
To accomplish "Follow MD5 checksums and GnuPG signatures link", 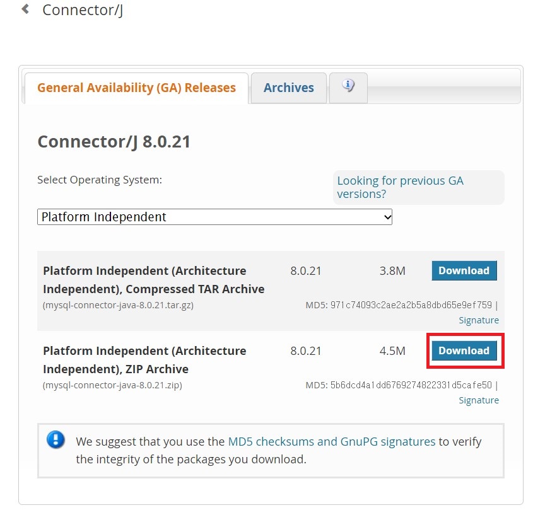I will [x=331, y=441].
